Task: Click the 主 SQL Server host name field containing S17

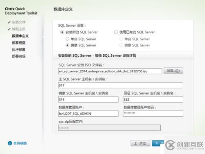Action: point(121,85)
